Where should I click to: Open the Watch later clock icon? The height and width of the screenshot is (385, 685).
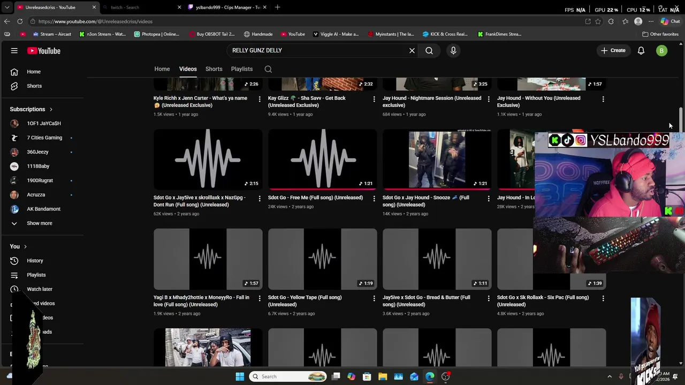click(14, 289)
